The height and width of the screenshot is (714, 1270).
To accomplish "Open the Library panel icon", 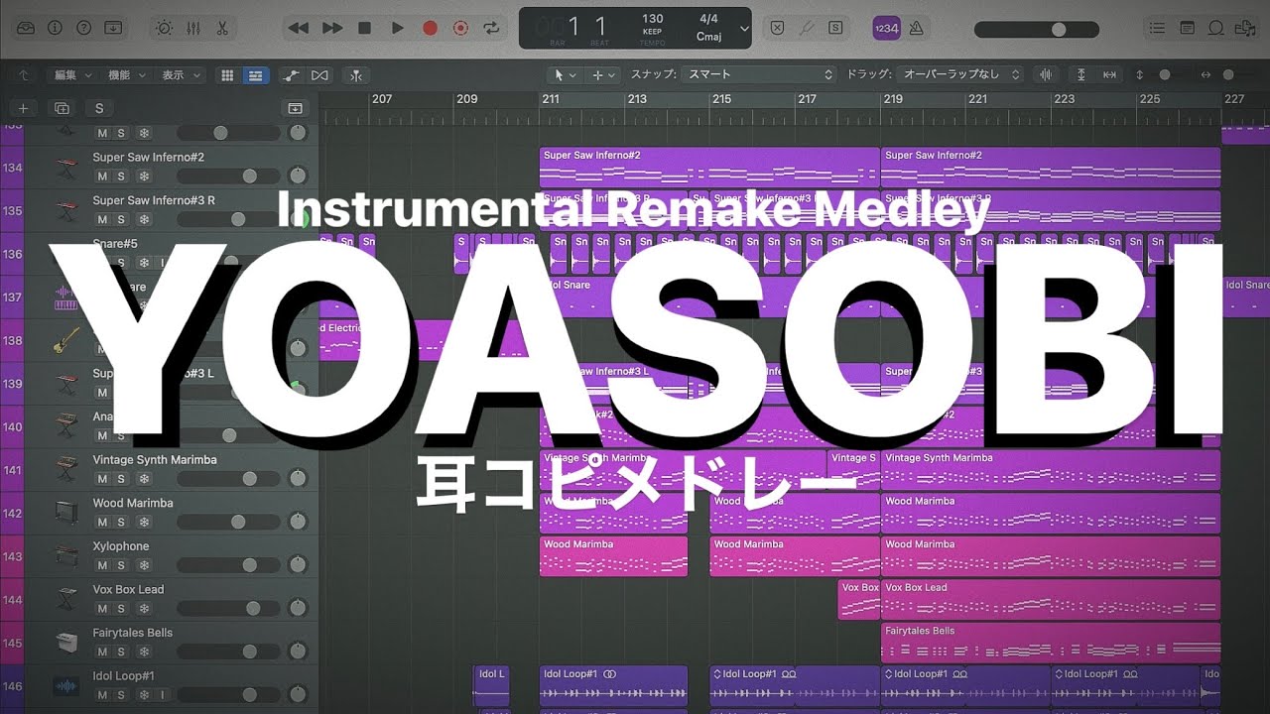I will click(26, 29).
